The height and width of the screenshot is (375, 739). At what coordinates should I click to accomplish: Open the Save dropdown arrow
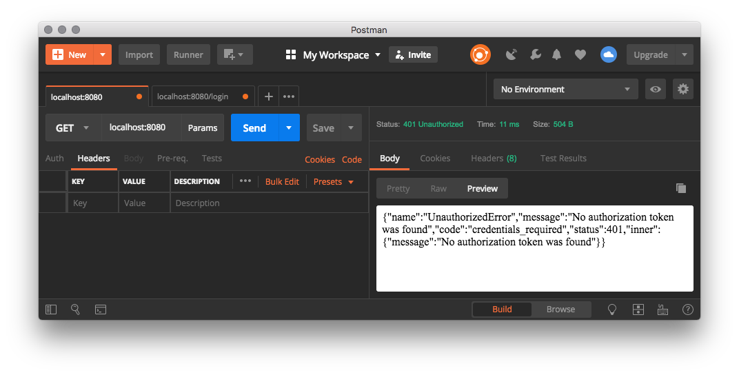pyautogui.click(x=351, y=128)
